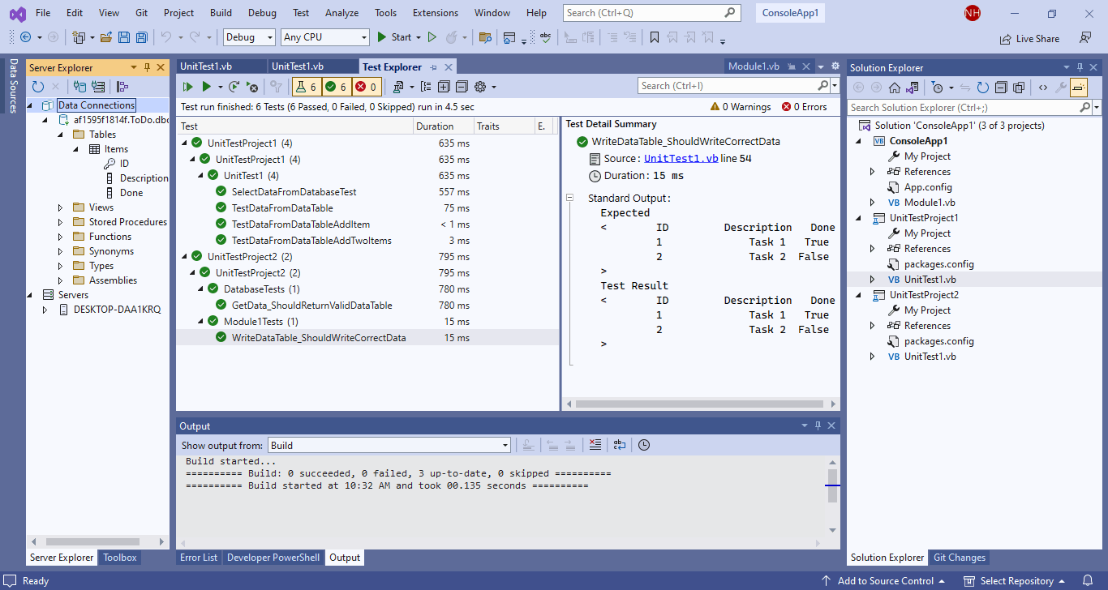Collapse the UnitTestProject2 test group

coord(185,257)
